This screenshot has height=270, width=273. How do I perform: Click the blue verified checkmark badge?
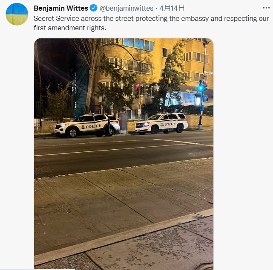click(x=94, y=8)
